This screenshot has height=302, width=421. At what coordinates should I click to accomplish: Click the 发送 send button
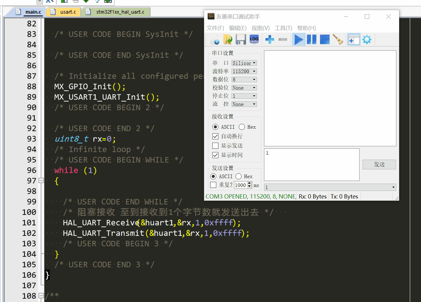click(379, 165)
